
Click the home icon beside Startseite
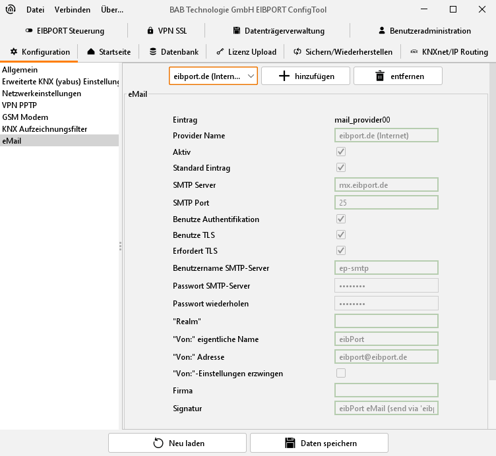click(91, 52)
